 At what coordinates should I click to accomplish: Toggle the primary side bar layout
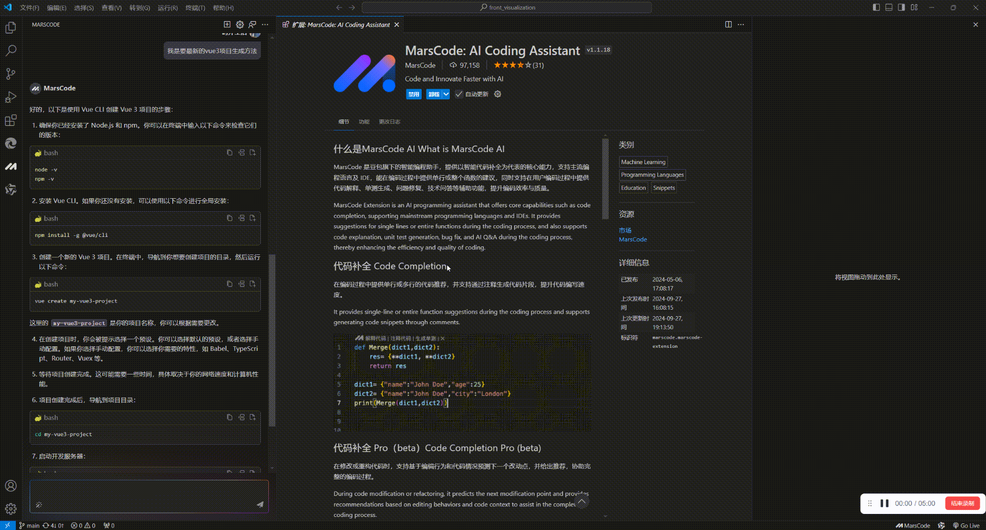(876, 8)
